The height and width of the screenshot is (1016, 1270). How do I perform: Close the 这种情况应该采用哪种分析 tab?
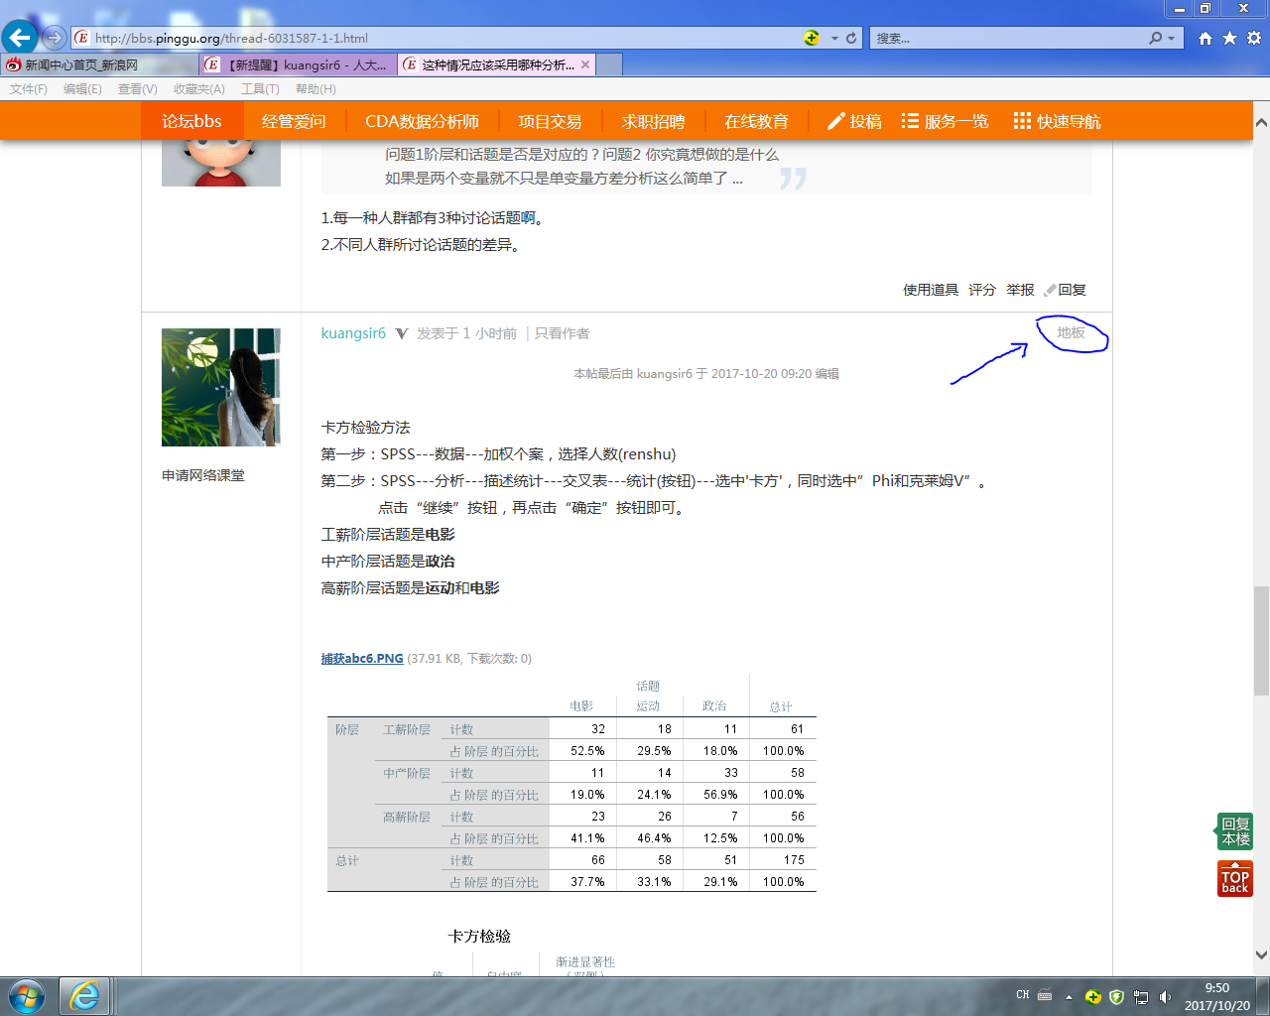click(585, 64)
